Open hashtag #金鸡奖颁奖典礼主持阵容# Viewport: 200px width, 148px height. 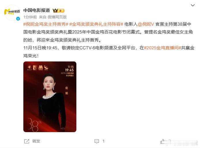pyautogui.click(x=96, y=24)
